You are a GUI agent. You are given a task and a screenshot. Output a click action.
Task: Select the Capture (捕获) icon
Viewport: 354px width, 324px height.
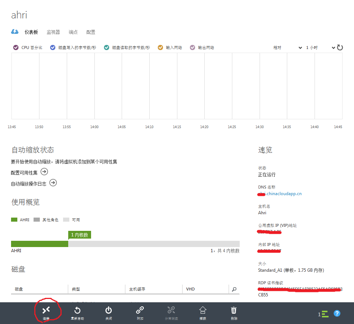point(202,310)
